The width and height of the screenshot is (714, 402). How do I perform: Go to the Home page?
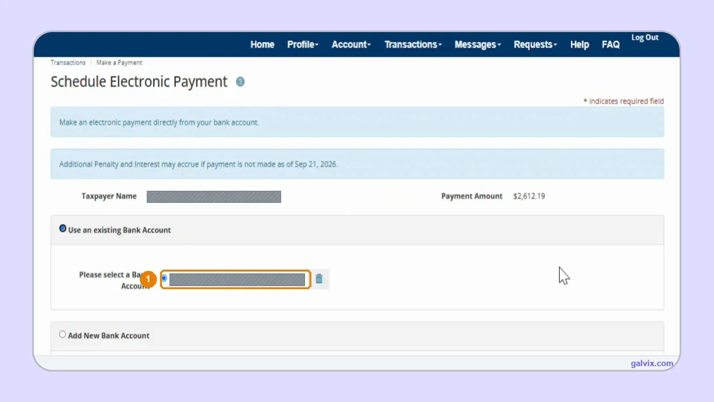pos(262,44)
